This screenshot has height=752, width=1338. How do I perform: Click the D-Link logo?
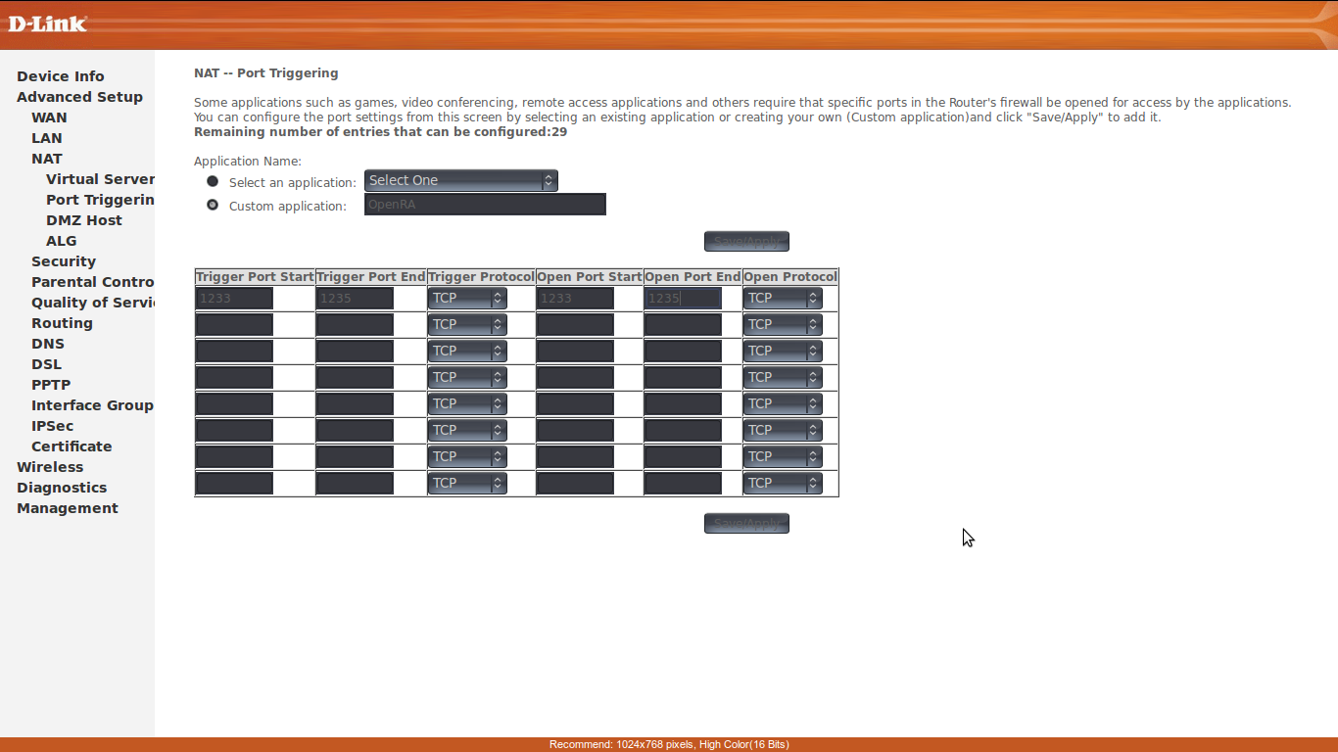pos(47,23)
